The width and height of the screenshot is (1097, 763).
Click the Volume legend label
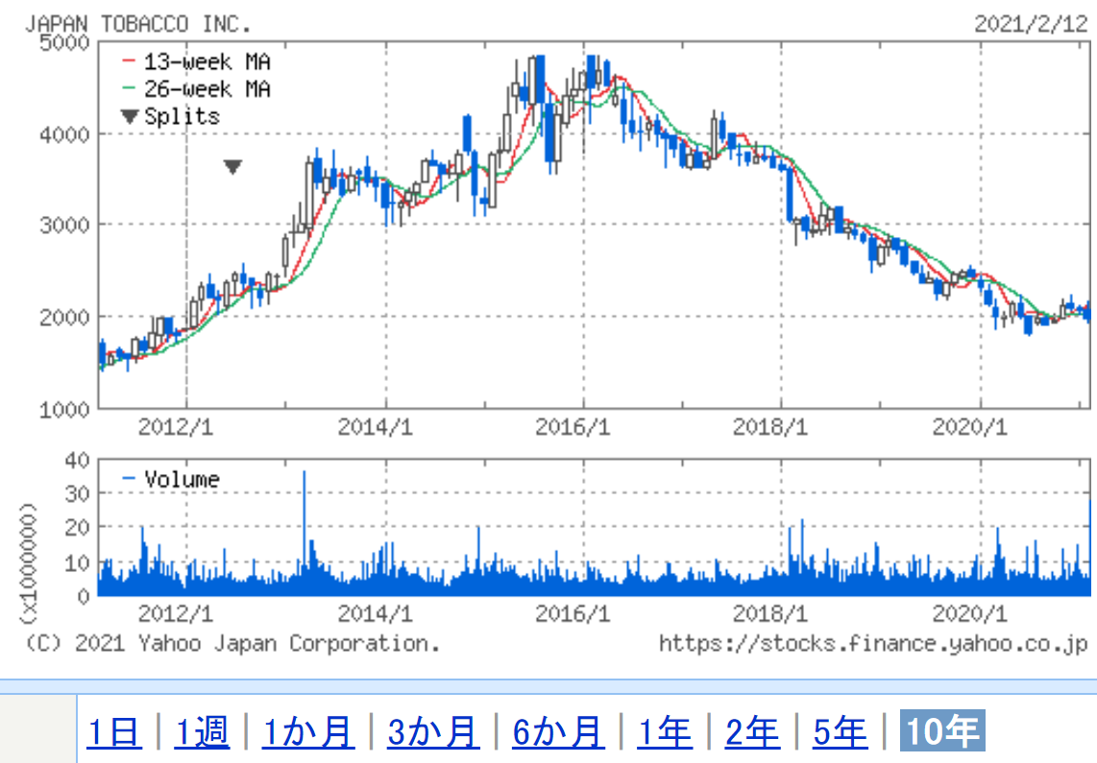182,479
